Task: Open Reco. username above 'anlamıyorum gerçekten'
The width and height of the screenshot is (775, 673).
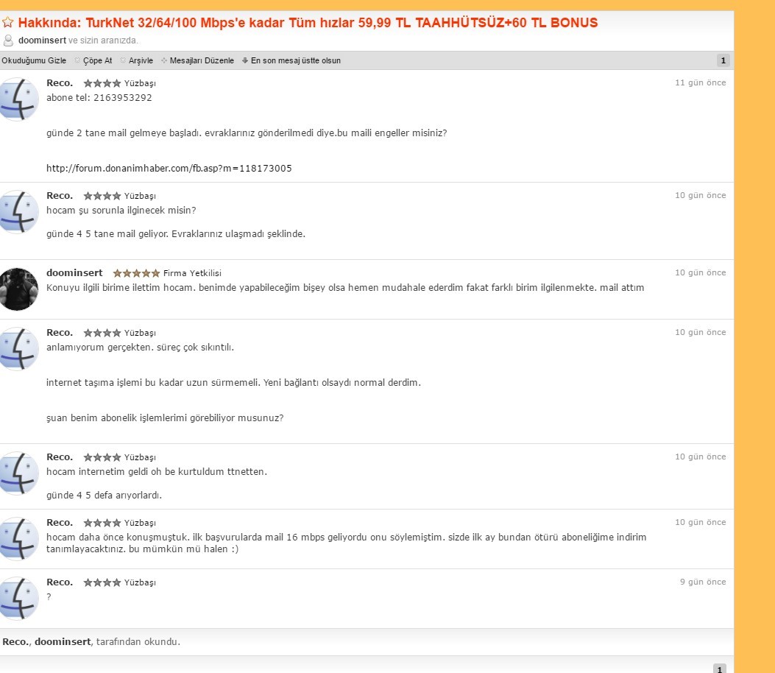Action: 60,333
